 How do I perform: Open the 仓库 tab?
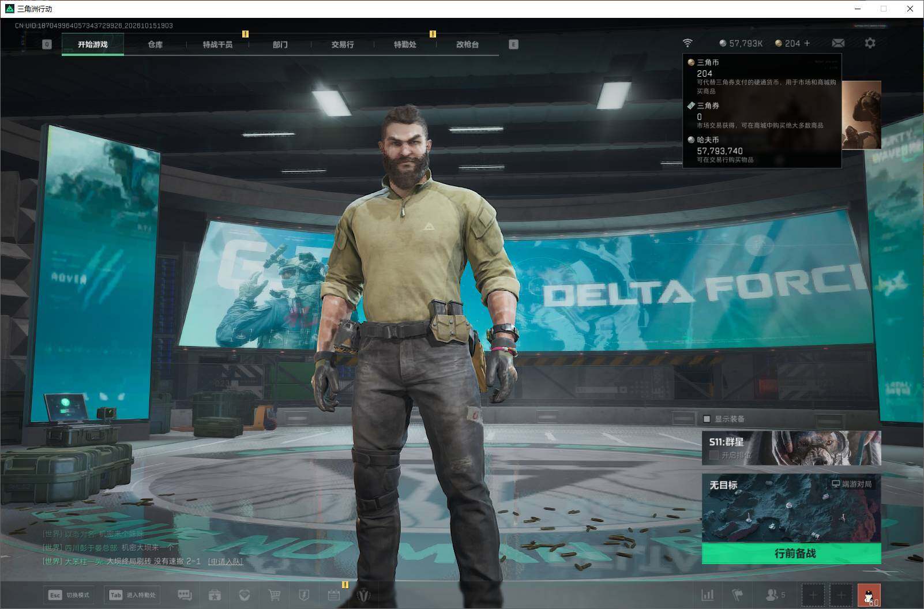coord(155,44)
